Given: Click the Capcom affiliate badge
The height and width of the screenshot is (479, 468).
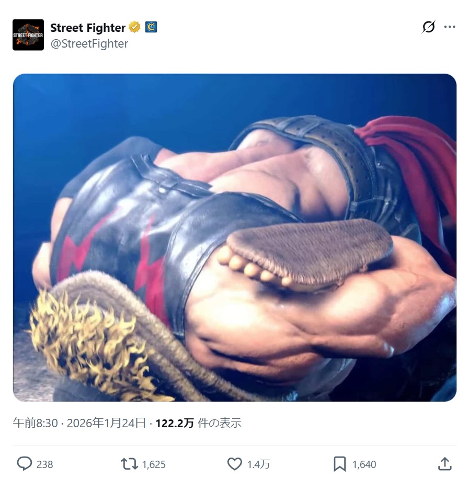Looking at the screenshot, I should [x=151, y=27].
